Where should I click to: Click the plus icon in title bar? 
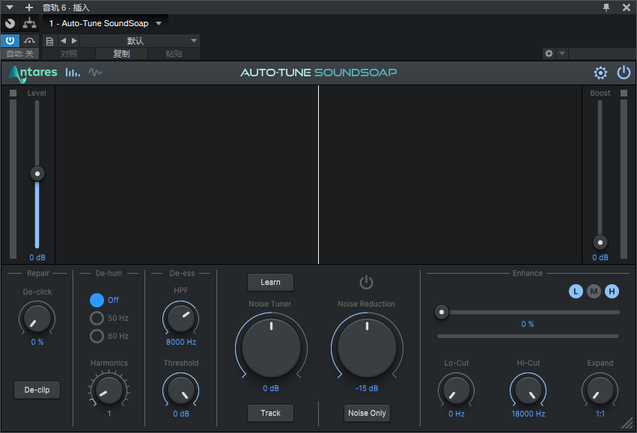tap(29, 7)
